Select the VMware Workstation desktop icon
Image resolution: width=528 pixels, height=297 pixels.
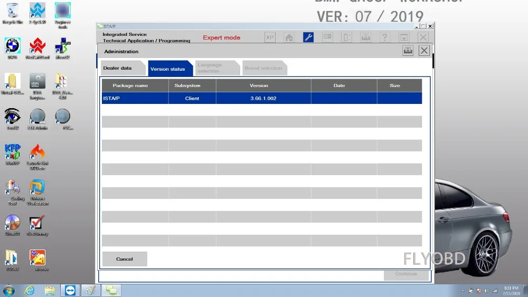pyautogui.click(x=37, y=192)
